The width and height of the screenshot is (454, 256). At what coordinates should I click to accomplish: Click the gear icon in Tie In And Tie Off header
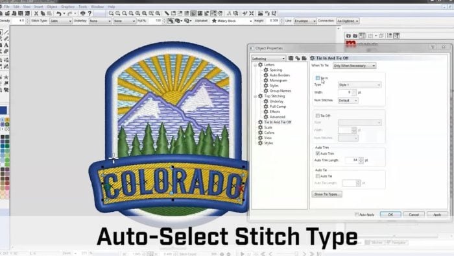tap(313, 58)
